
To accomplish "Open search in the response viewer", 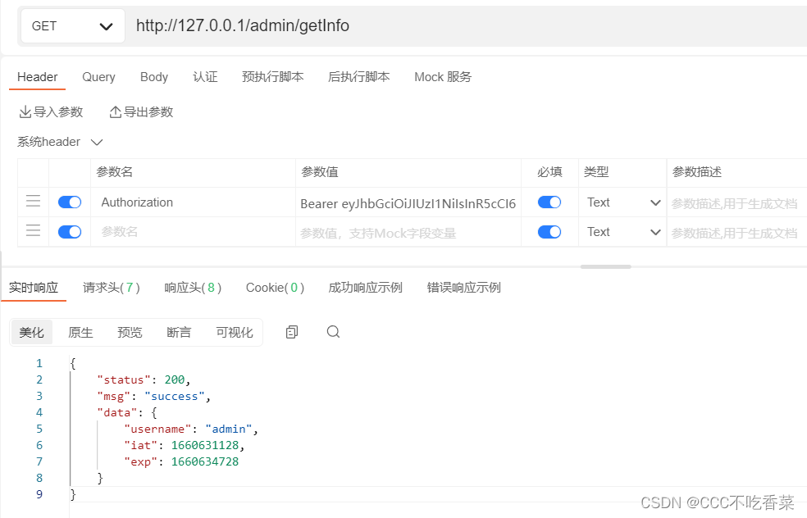I will [x=332, y=332].
